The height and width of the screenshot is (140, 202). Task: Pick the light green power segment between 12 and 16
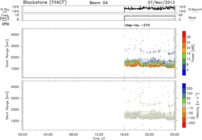tap(184, 56)
